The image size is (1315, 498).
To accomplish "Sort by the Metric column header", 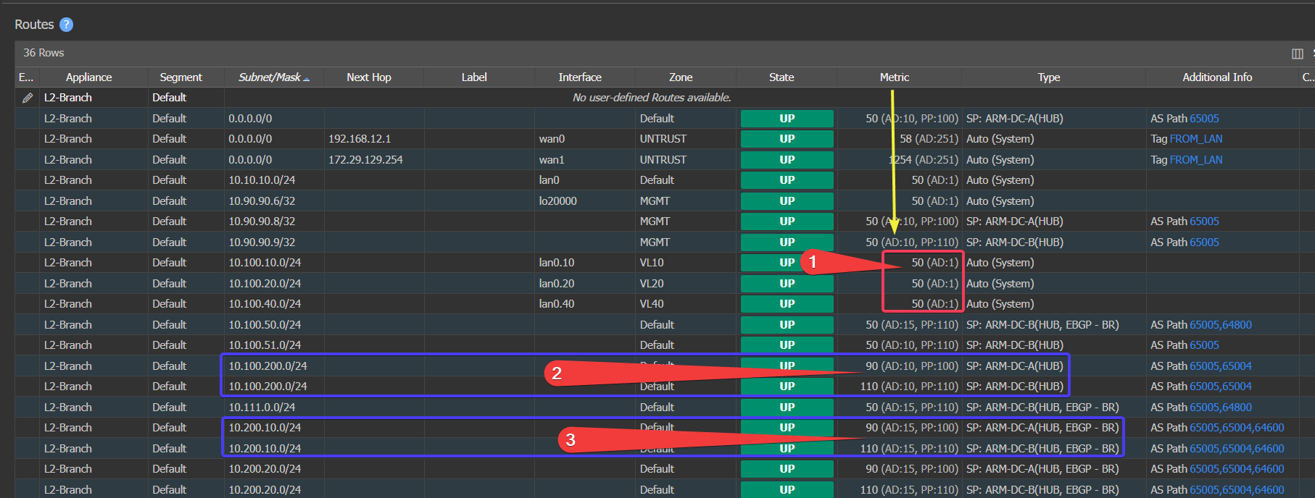I will pos(895,77).
